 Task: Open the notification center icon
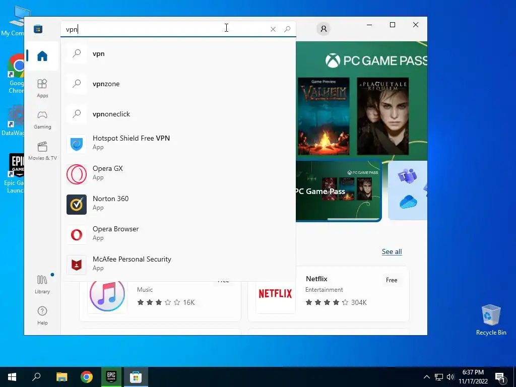500,377
